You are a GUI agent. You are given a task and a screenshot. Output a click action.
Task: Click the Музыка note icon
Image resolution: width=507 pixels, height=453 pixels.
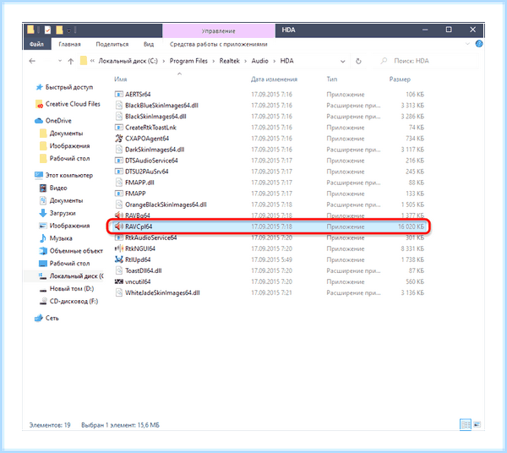point(43,238)
